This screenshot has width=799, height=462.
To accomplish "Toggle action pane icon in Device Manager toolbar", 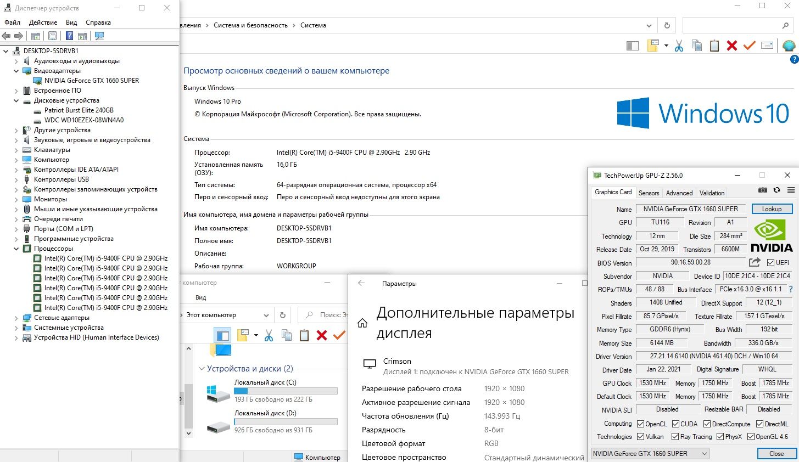I will [x=82, y=36].
